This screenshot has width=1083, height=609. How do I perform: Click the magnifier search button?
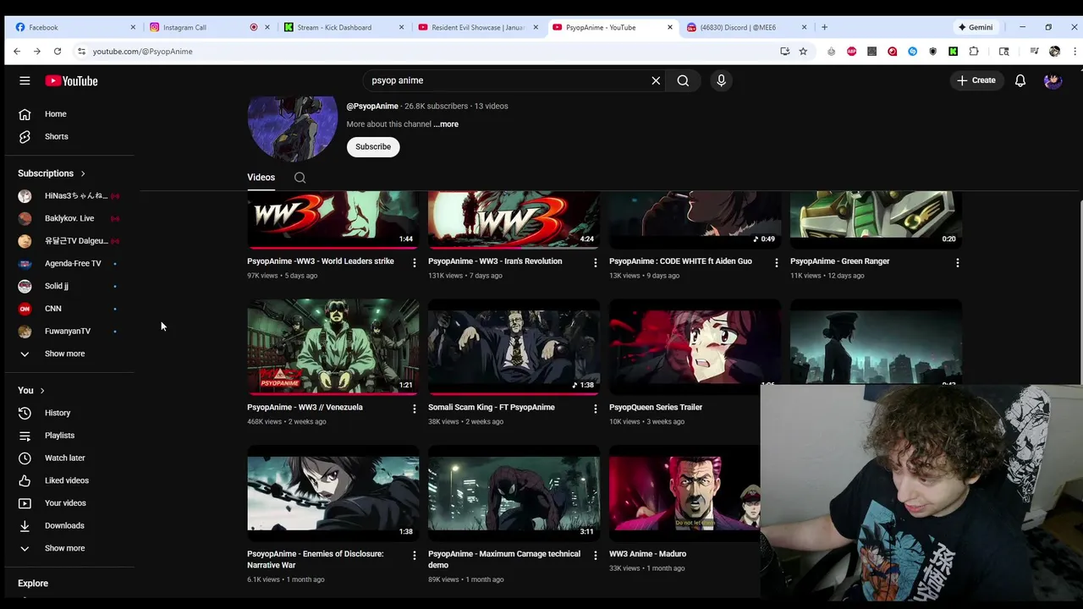point(683,80)
